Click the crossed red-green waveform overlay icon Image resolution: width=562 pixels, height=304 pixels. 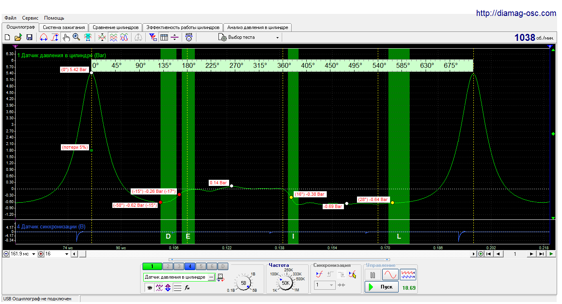(x=102, y=37)
